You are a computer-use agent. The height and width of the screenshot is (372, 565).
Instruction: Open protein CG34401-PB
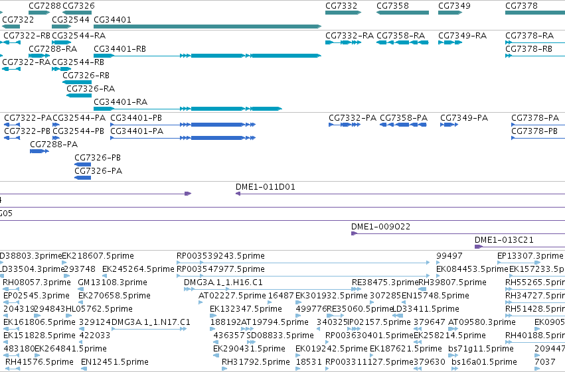pyautogui.click(x=136, y=118)
